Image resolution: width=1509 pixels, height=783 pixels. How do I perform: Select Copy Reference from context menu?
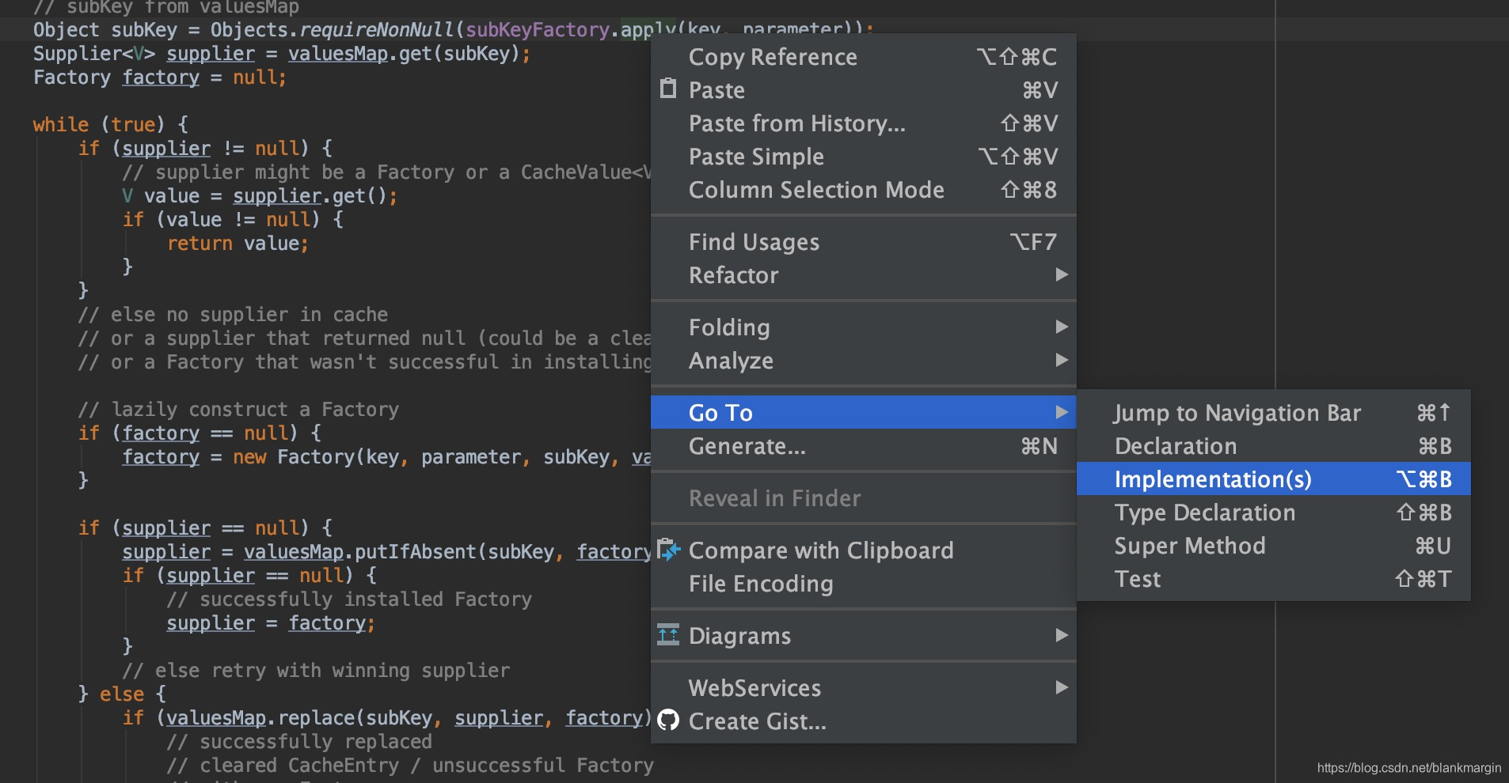pos(863,57)
